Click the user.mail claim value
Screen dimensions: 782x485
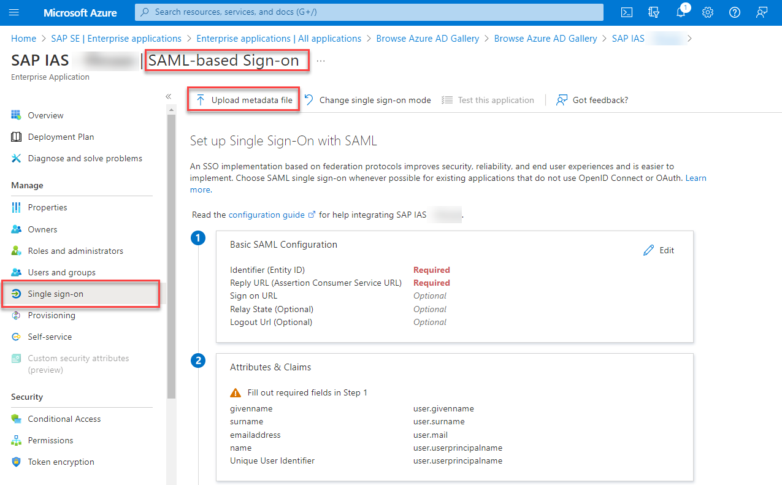431,435
